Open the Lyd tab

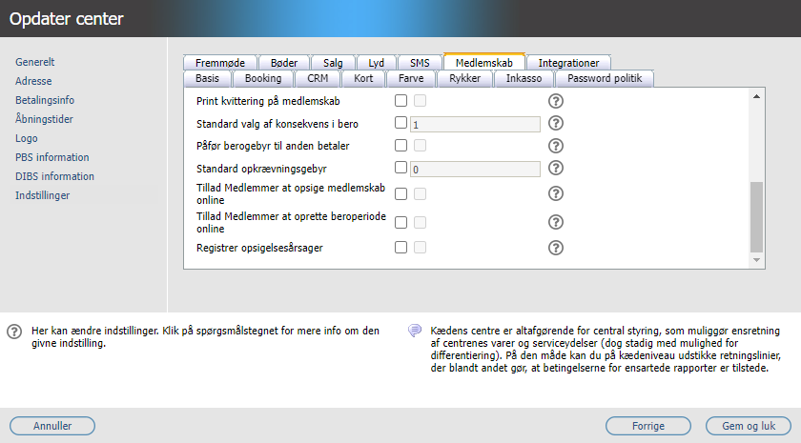[x=377, y=63]
